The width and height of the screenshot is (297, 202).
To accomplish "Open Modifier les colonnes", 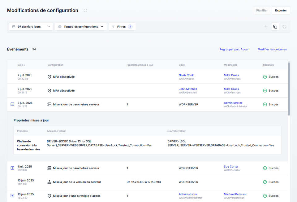I will pyautogui.click(x=272, y=49).
